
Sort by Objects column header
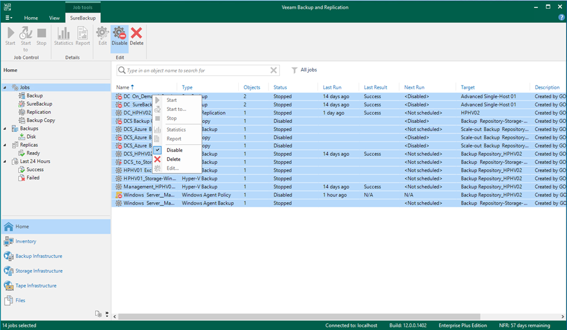255,87
